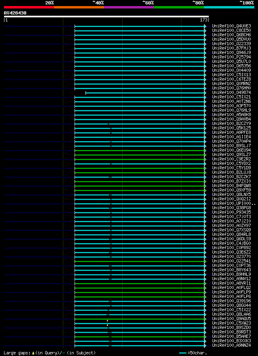Select the UniRef100_Q8LAA6 label
The width and height of the screenshot is (258, 356).
pyautogui.click(x=231, y=314)
